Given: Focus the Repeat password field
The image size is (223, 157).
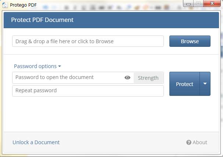Looking at the screenshot, I should click(88, 91).
